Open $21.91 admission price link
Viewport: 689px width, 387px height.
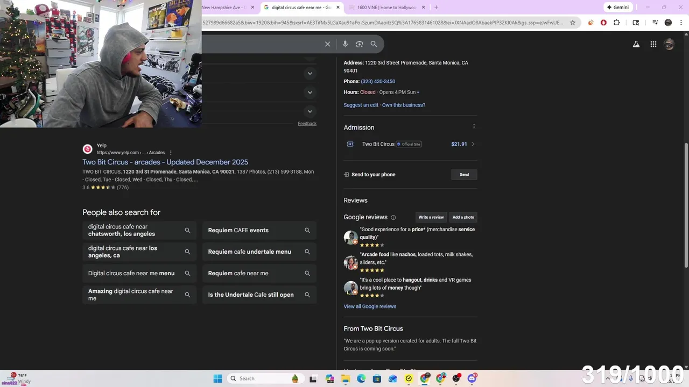coord(459,144)
